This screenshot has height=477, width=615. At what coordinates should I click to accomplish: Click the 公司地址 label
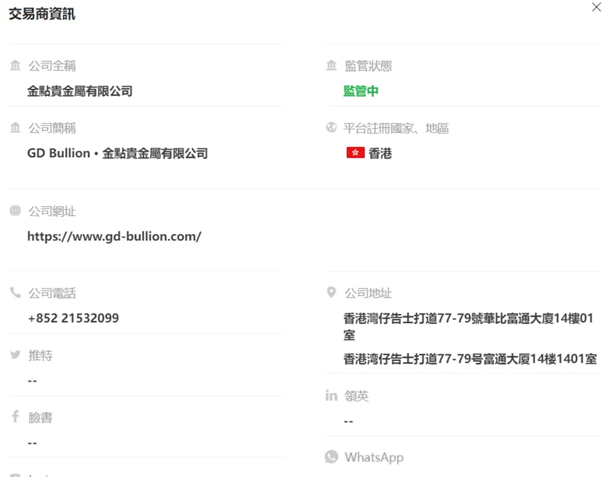click(x=368, y=293)
